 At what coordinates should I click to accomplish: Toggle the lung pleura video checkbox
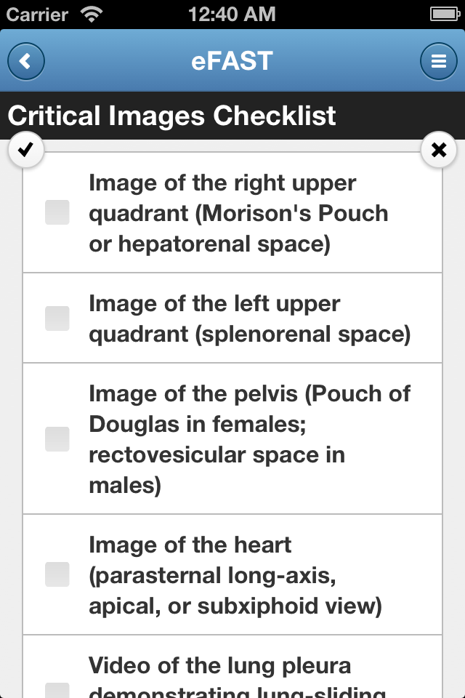click(x=57, y=691)
